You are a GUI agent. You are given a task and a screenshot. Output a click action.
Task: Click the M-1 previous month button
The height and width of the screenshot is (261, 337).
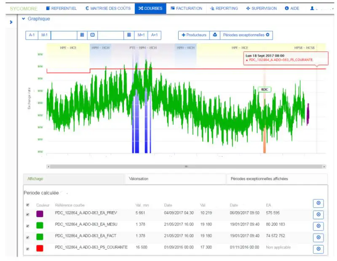point(45,35)
